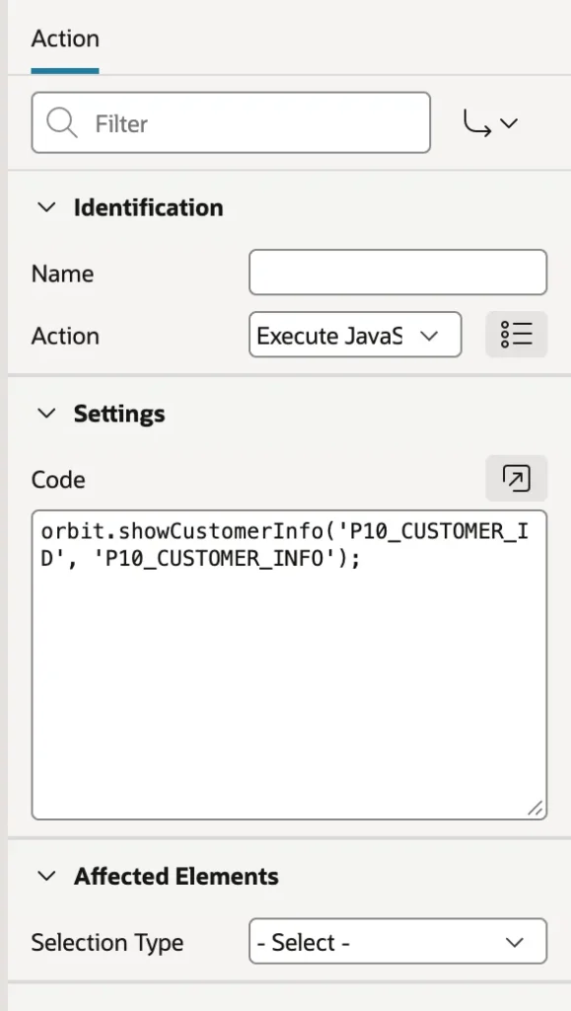
Task: Click the Action property label beside the dropdown
Action: pos(65,336)
